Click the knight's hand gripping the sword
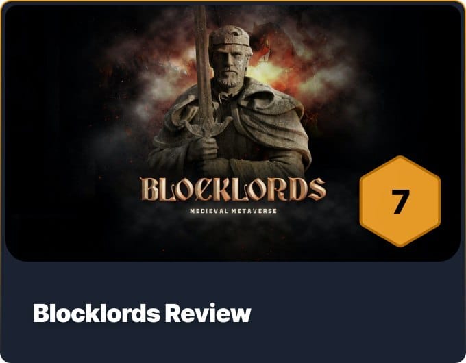 (203, 149)
